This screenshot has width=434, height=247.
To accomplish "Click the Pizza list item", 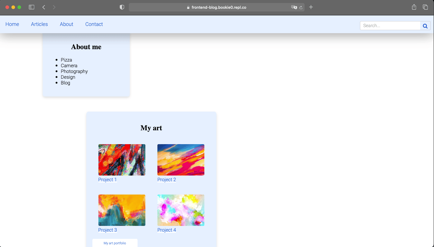I will pos(67,60).
